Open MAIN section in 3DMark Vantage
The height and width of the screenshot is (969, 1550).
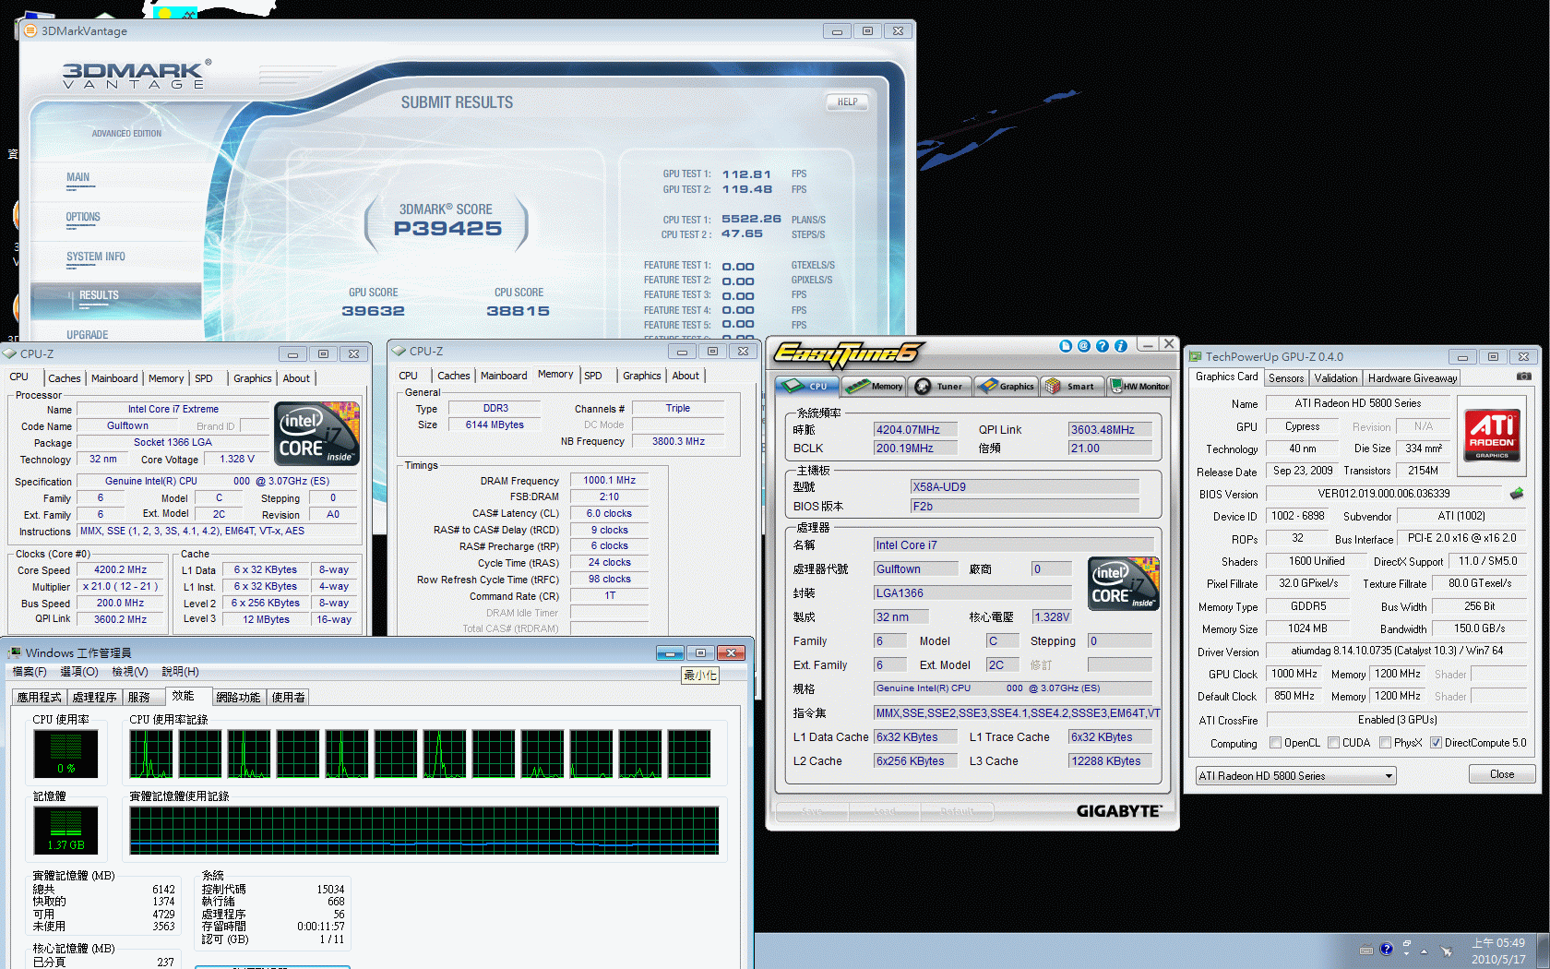coord(78,177)
